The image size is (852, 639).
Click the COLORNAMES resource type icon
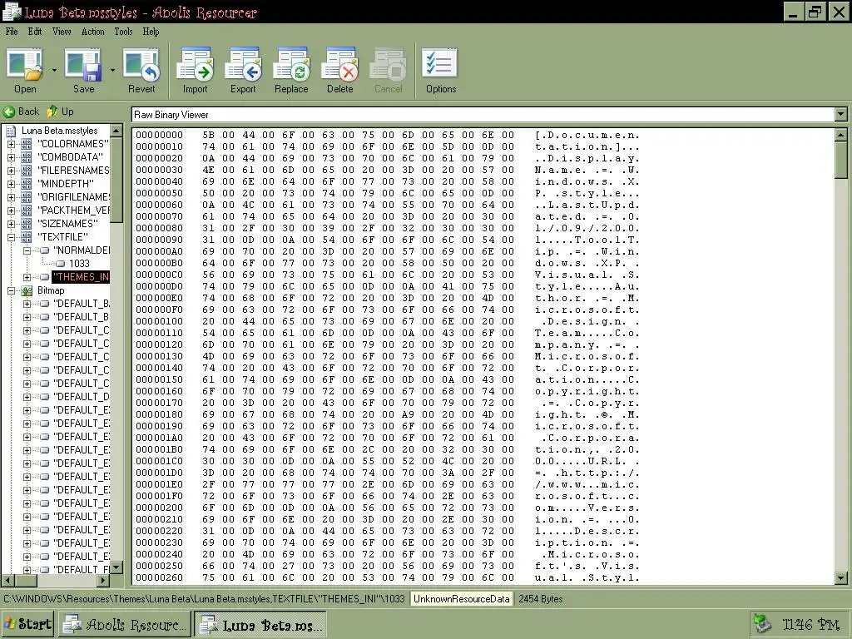27,144
